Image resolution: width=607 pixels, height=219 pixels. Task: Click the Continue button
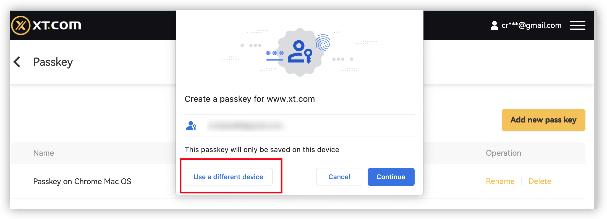[391, 177]
